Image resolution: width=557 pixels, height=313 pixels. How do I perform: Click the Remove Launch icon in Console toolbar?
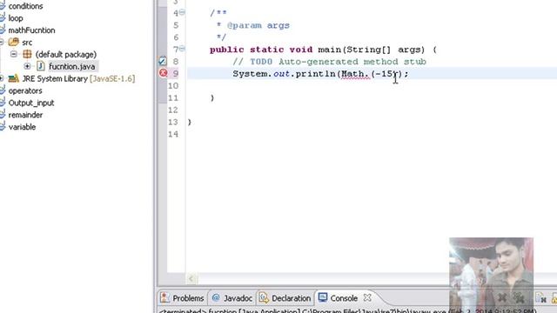(502, 298)
